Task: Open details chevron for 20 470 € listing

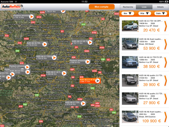Action: point(166,26)
